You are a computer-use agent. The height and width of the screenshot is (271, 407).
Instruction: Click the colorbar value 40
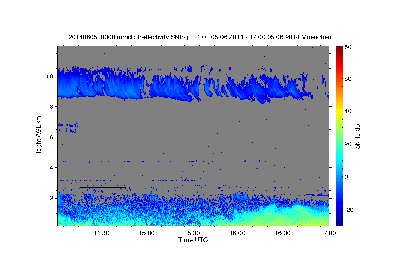tap(348, 111)
